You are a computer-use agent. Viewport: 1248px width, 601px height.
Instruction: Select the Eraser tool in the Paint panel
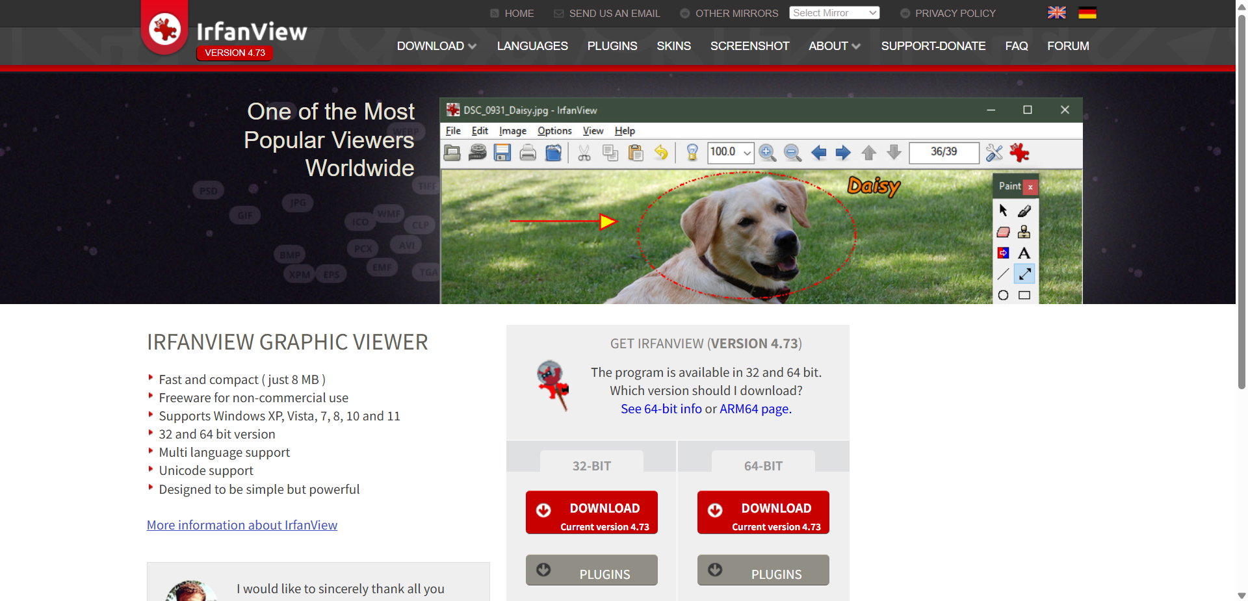[x=1004, y=232]
